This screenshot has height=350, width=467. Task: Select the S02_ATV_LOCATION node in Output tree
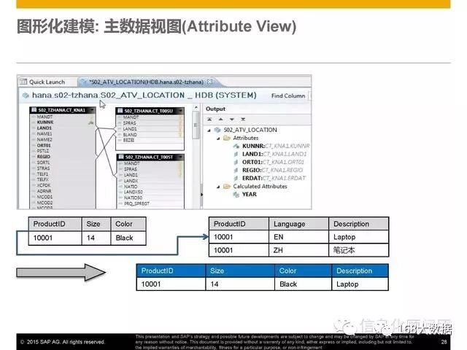click(x=250, y=130)
